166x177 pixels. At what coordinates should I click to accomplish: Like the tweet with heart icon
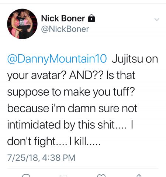(101, 176)
